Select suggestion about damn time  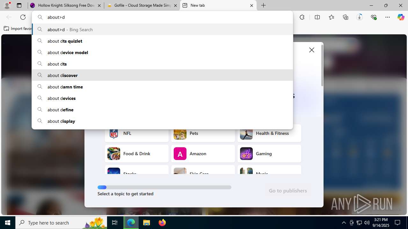[162, 87]
